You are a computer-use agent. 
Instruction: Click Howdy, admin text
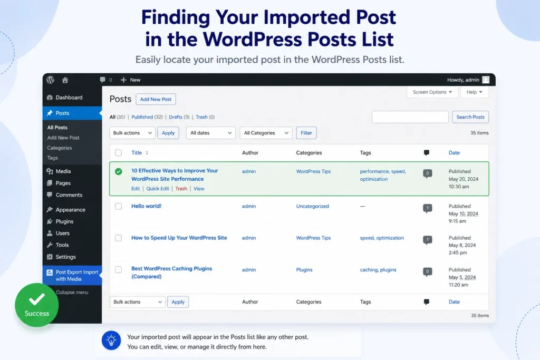coord(463,80)
